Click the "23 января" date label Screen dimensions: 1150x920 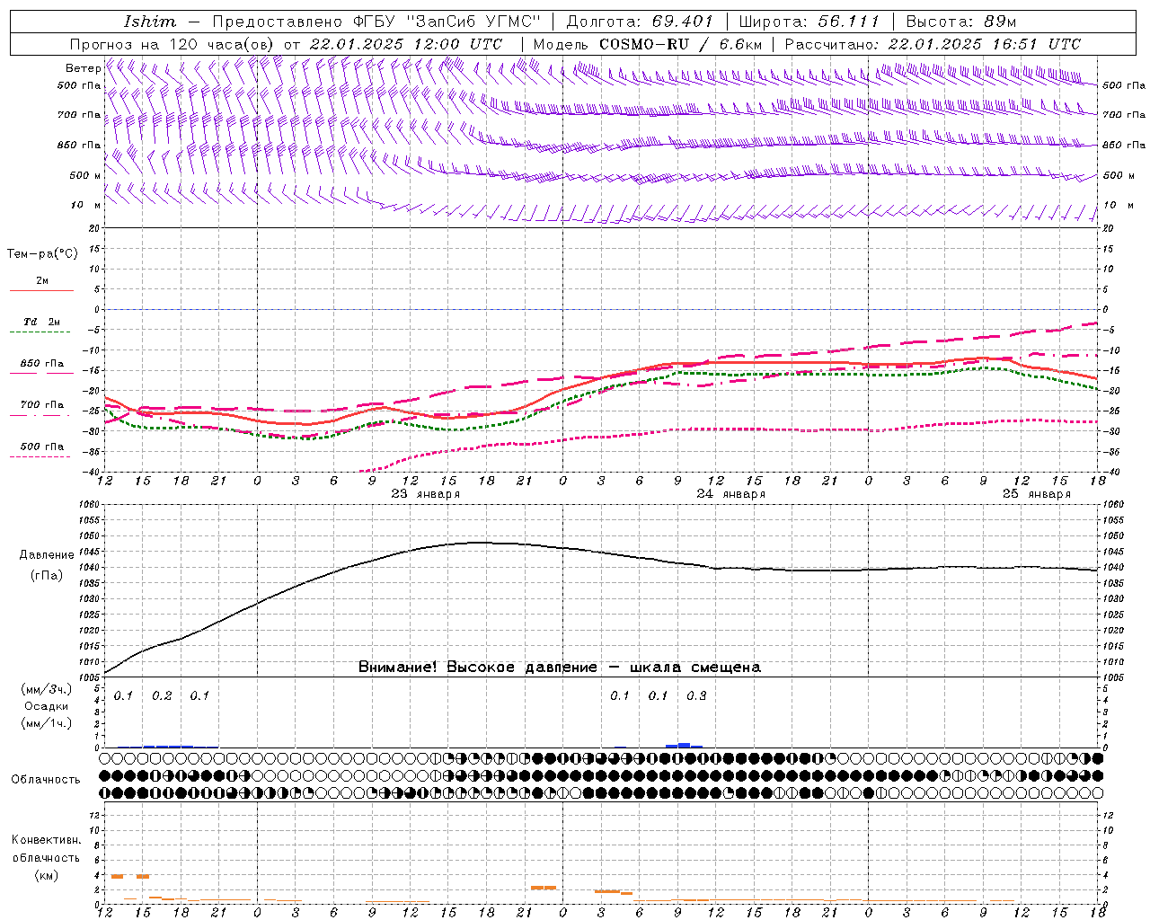tap(426, 494)
